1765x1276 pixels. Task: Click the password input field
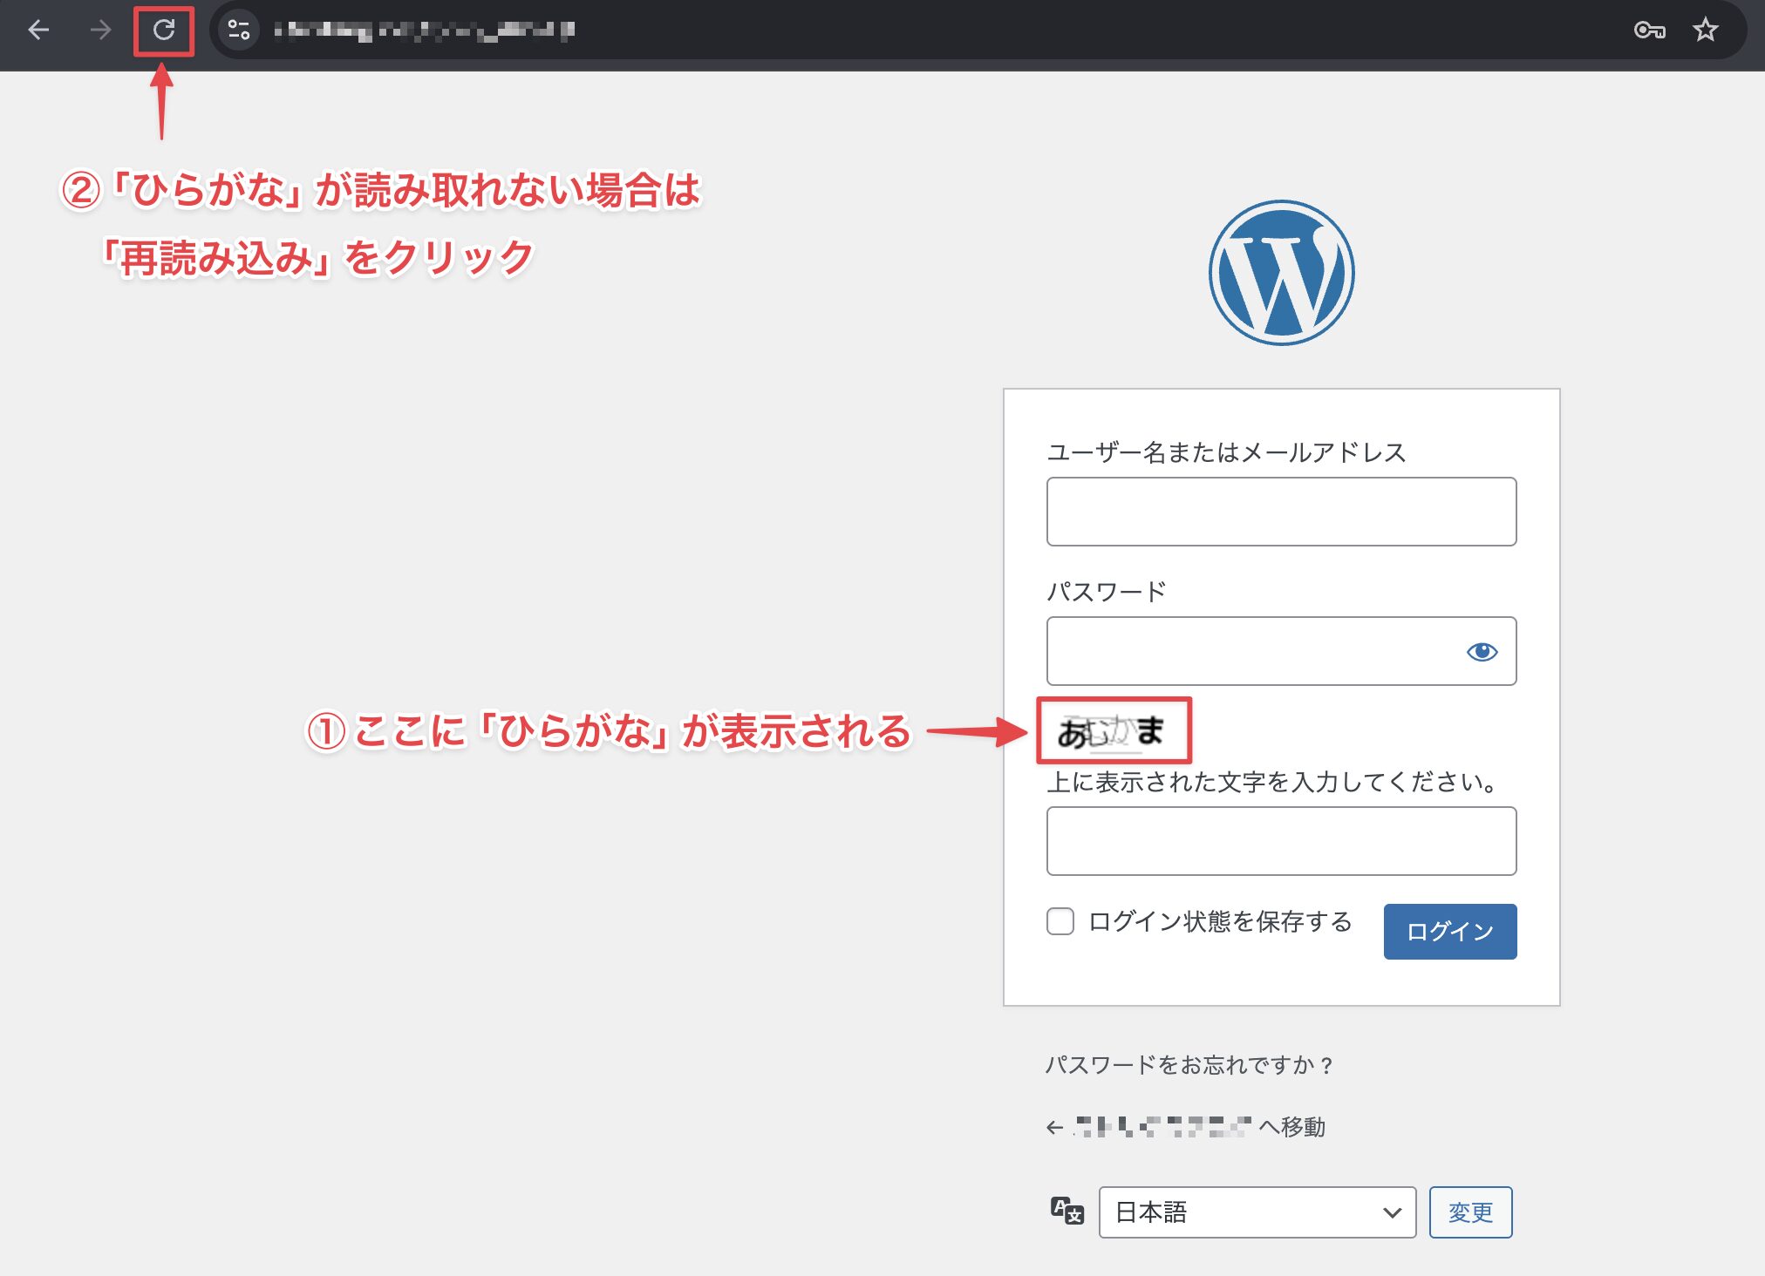coord(1281,651)
